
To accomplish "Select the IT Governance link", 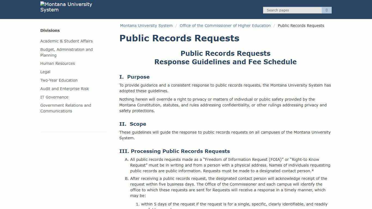I will (x=54, y=97).
